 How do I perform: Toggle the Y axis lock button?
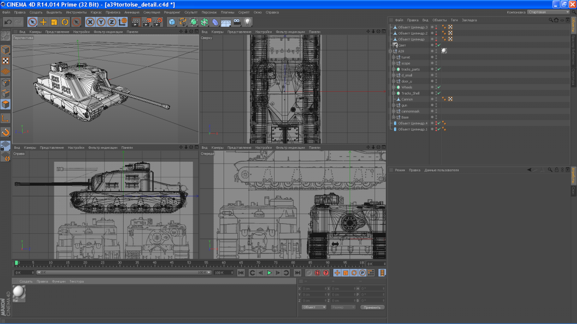click(x=100, y=22)
